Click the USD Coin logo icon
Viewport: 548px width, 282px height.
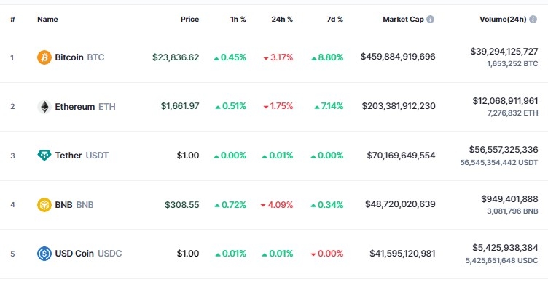pyautogui.click(x=44, y=254)
